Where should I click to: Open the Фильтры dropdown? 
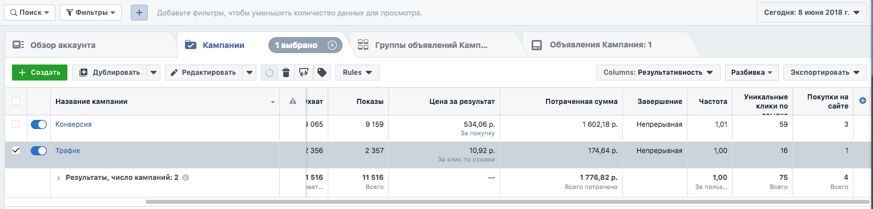91,12
